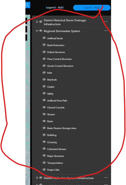Toggle visibility of Bank Protection layer
This screenshot has width=126, height=185.
coord(44,45)
